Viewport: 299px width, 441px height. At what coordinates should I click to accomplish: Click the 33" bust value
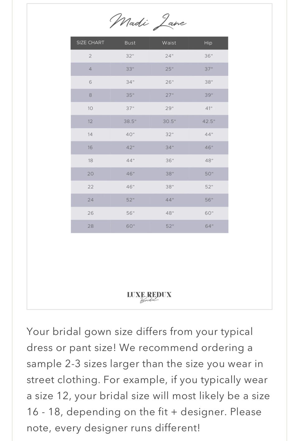click(x=130, y=69)
